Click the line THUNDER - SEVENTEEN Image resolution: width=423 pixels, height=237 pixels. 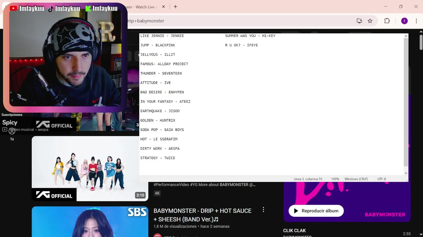(161, 73)
